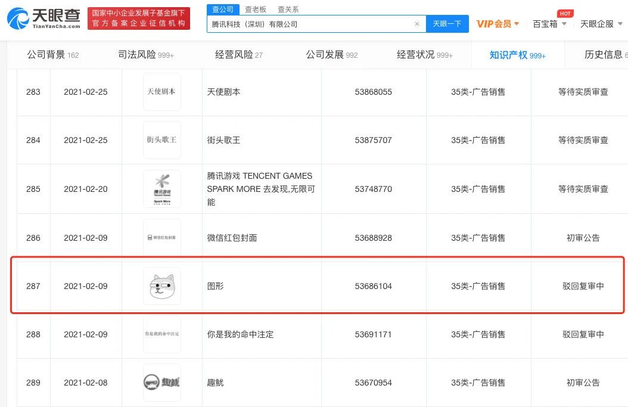Click trademark name 街头歌王

[x=223, y=140]
